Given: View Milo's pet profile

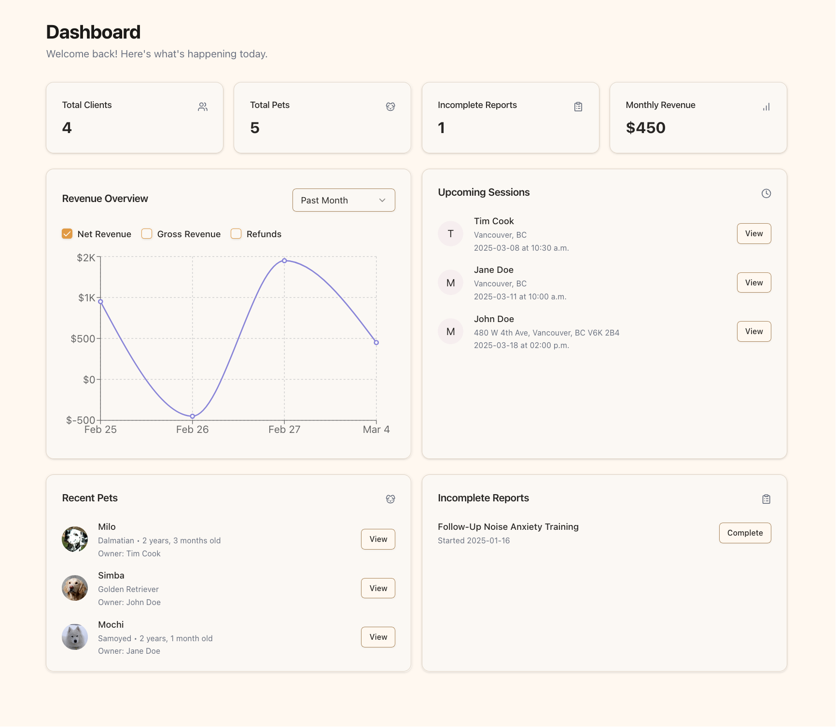Looking at the screenshot, I should pos(377,539).
